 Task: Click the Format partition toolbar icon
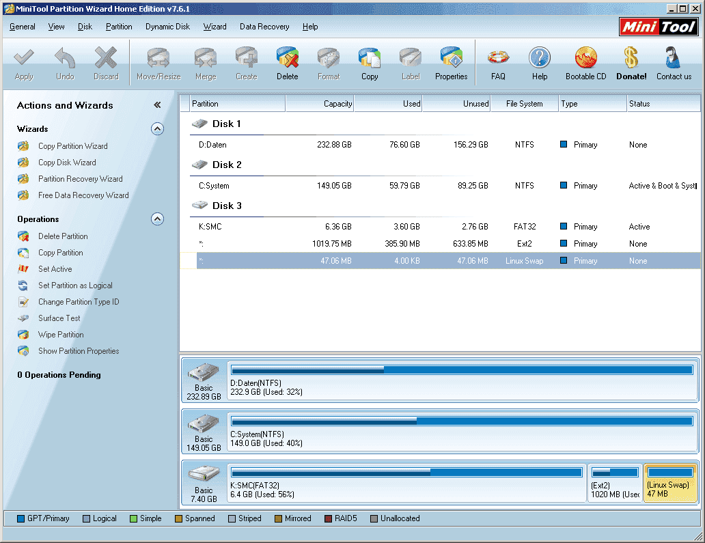coord(329,58)
